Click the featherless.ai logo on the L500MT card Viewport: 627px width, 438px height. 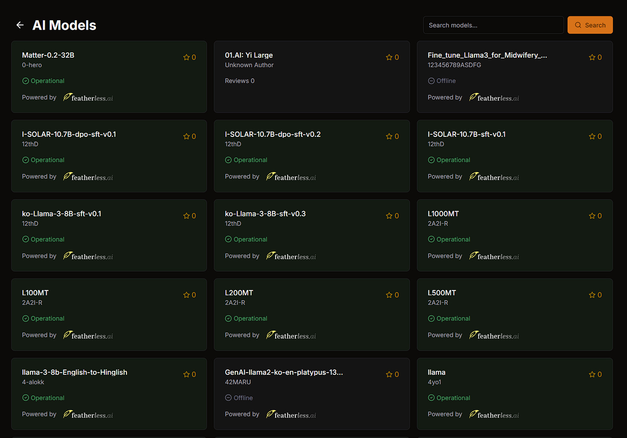[x=494, y=335]
